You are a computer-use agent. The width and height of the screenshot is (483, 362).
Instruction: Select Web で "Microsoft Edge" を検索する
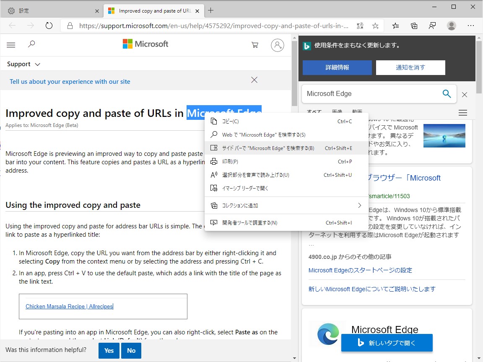coord(286,135)
